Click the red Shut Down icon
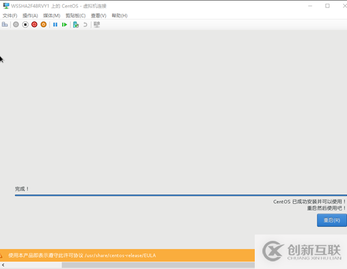347x269 pixels. click(35, 24)
